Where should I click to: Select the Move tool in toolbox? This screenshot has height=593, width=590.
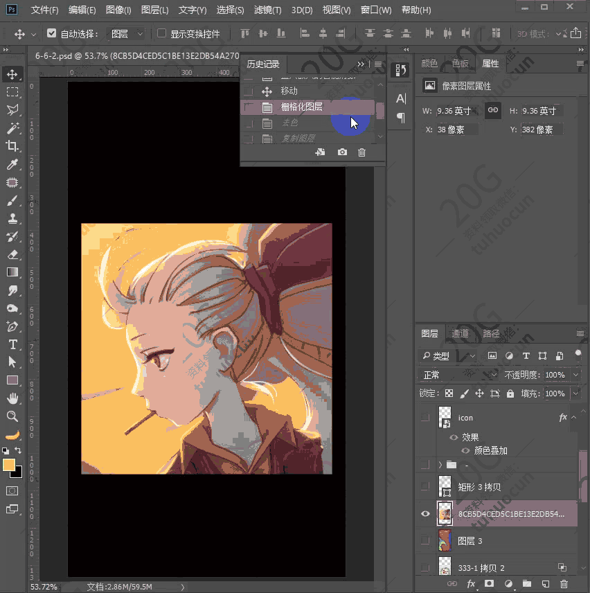pyautogui.click(x=12, y=74)
